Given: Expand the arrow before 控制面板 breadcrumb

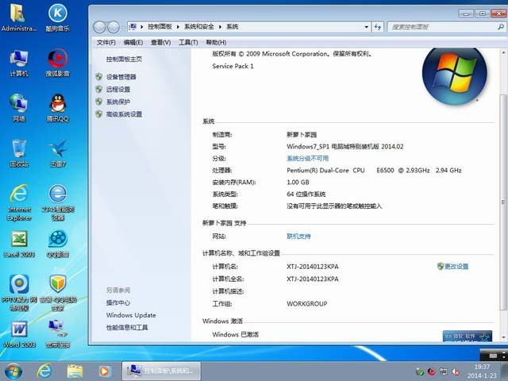Looking at the screenshot, I should pos(141,27).
